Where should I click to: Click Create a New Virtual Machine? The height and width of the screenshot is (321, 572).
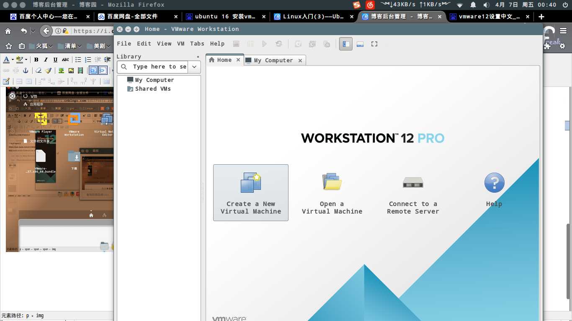[250, 192]
